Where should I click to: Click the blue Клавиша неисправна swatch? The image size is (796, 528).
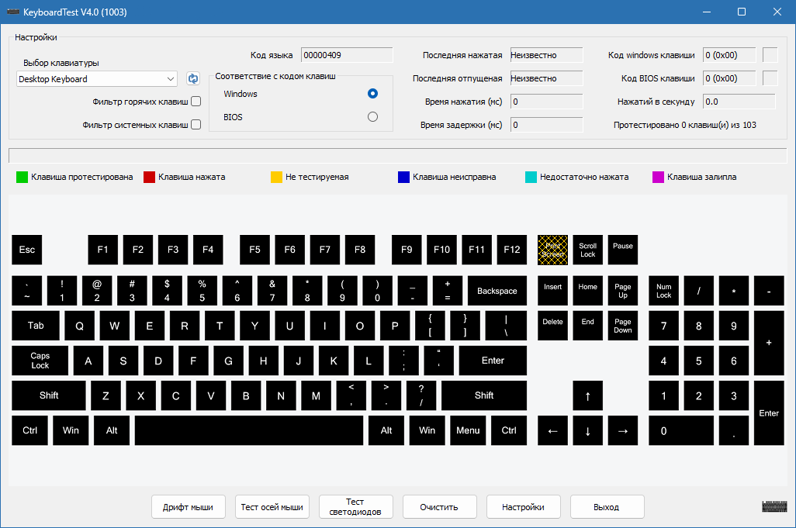point(403,177)
